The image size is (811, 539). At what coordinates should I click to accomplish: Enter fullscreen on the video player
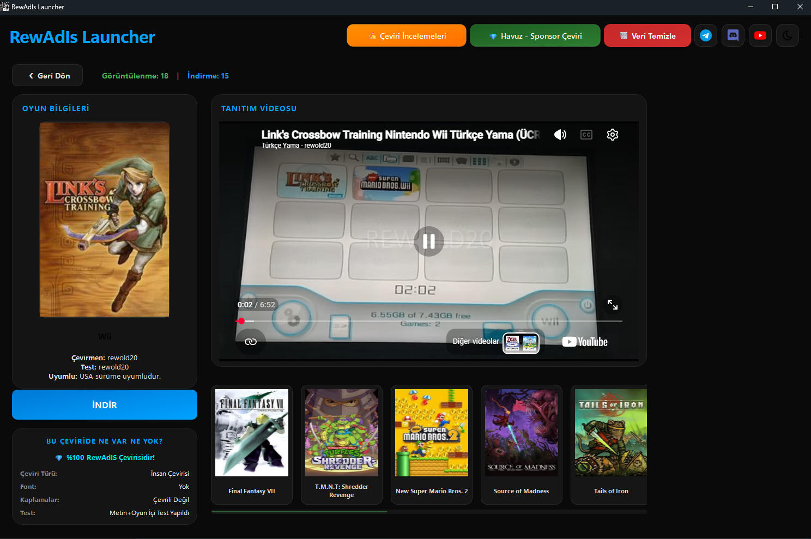click(613, 305)
